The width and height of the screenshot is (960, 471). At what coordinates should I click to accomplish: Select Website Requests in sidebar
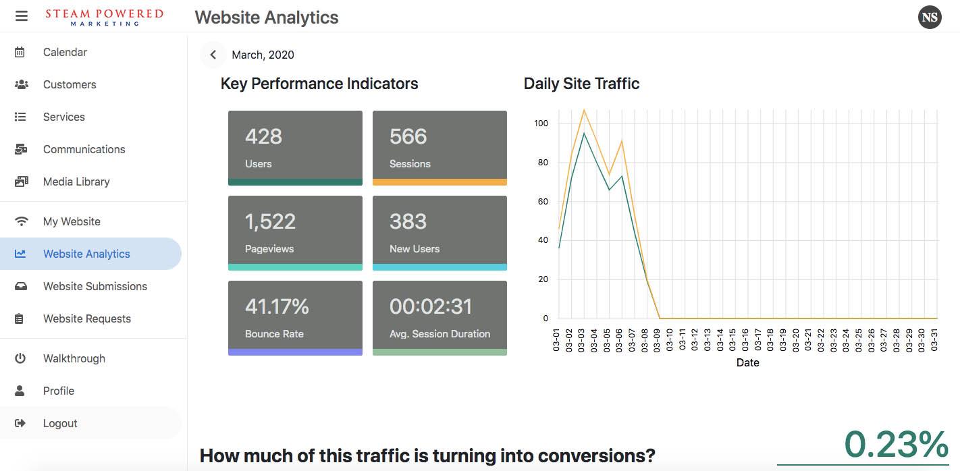click(x=87, y=318)
